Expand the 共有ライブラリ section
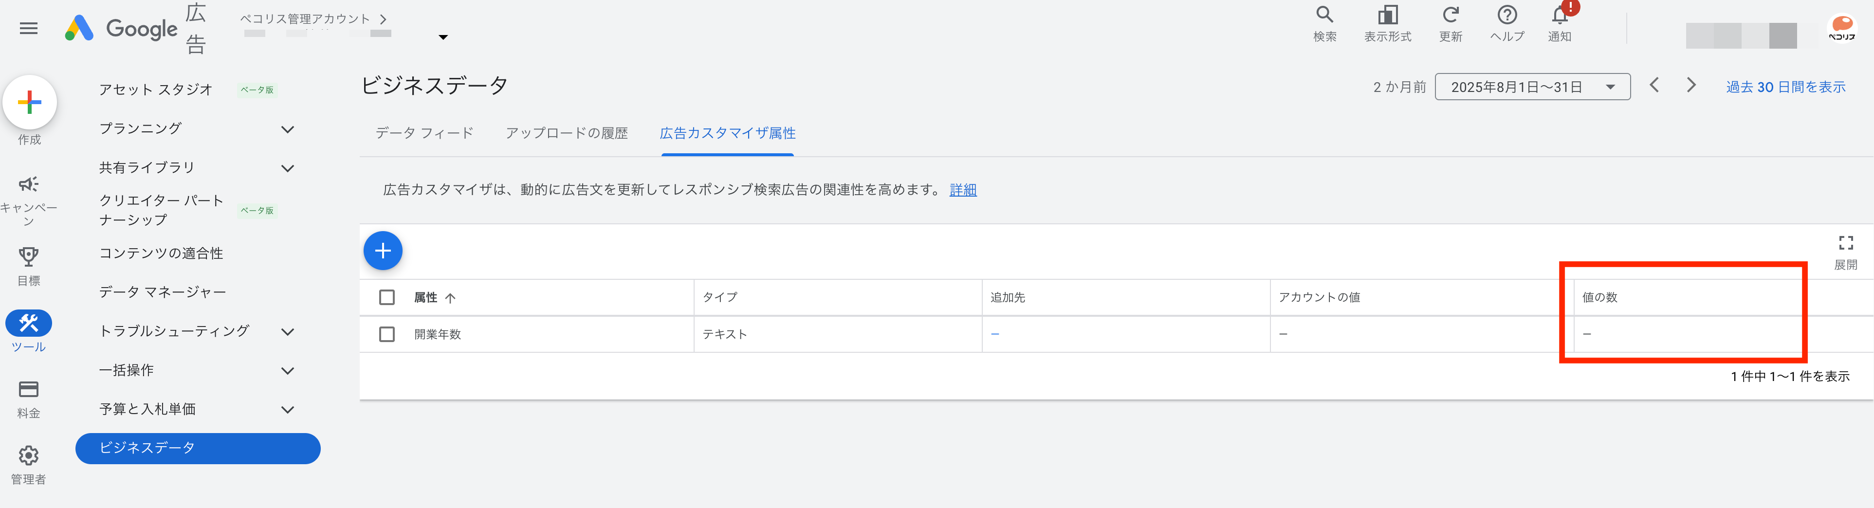The width and height of the screenshot is (1874, 508). 287,169
